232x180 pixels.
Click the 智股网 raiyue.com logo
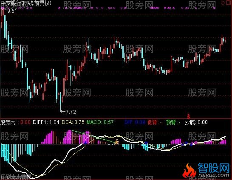click(x=207, y=170)
